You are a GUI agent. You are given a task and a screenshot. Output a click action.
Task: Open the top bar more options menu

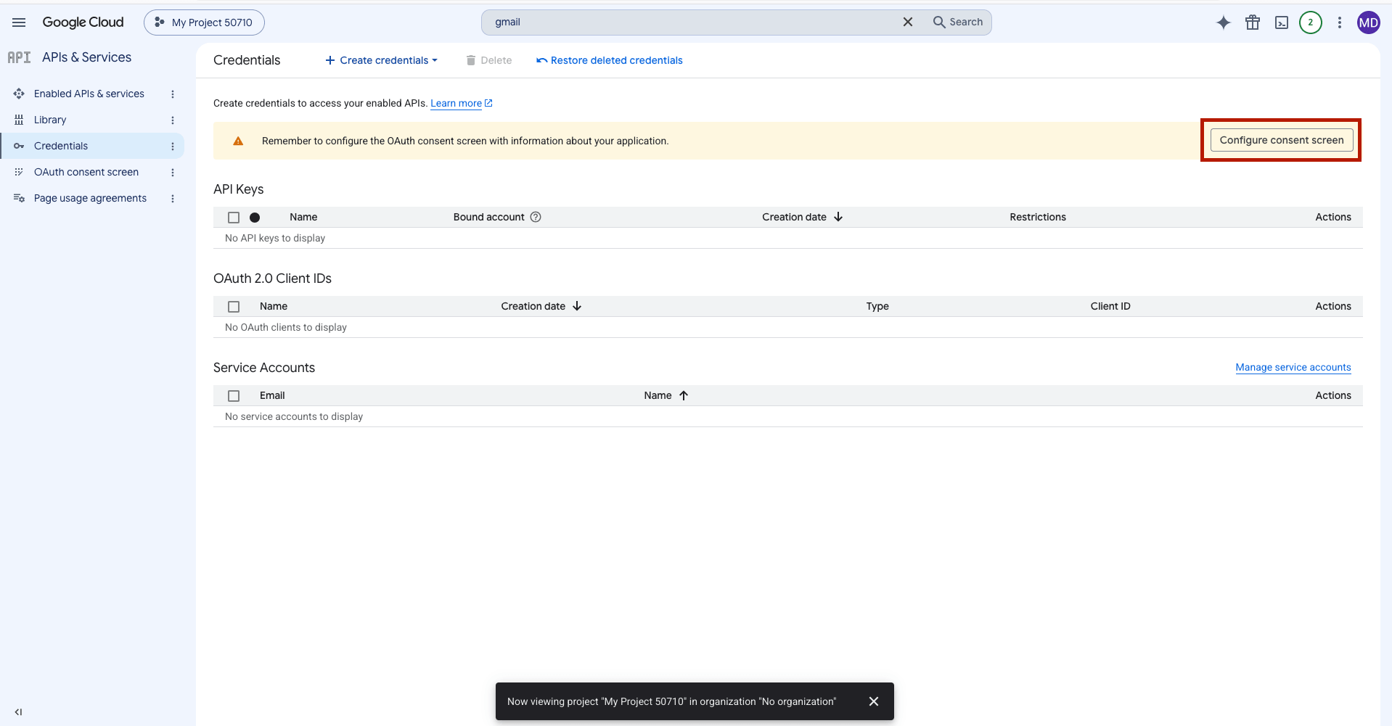1340,22
